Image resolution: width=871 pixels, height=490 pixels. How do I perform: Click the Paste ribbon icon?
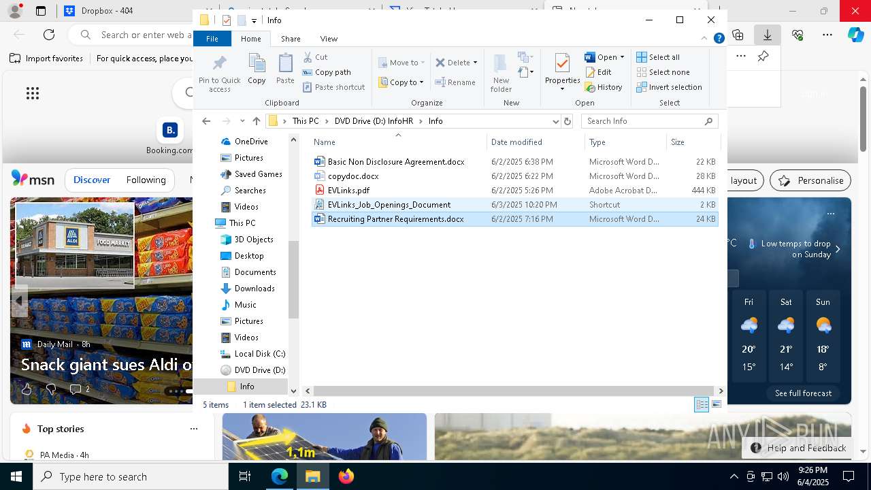[285, 69]
